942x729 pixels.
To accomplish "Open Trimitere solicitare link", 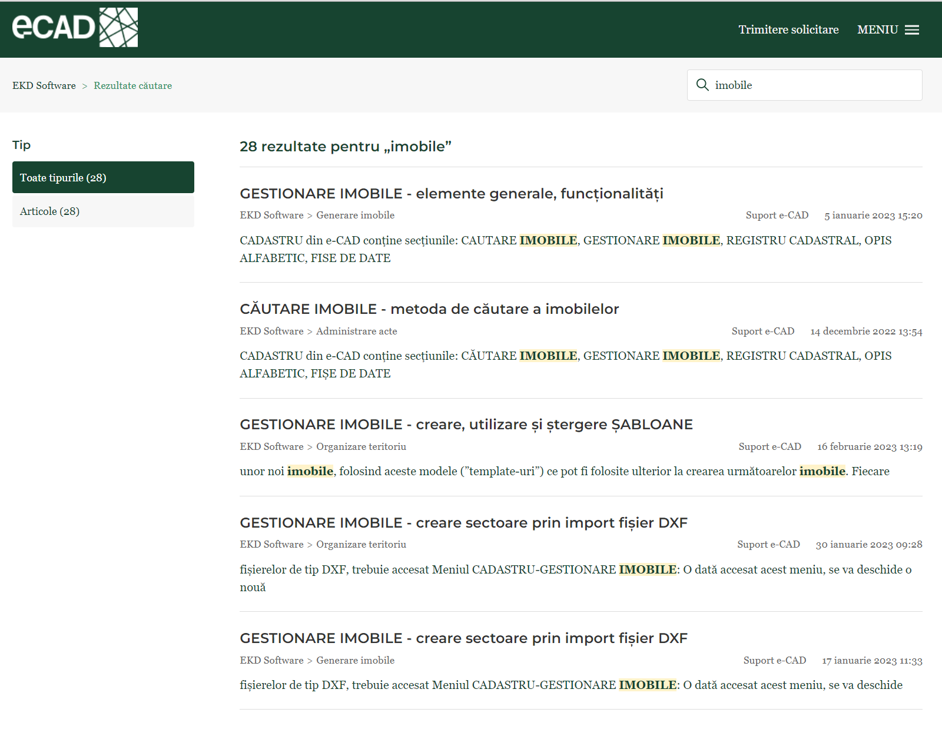I will click(788, 30).
